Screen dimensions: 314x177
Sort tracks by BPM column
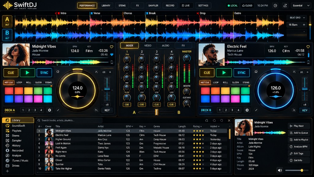coord(129,126)
